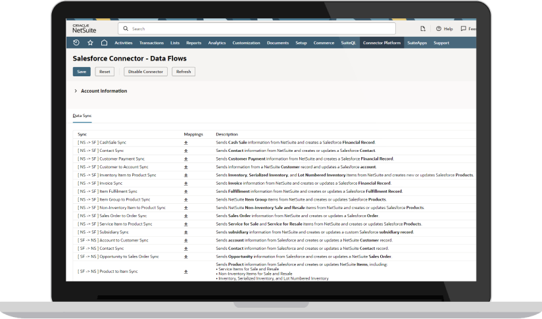This screenshot has width=542, height=319.
Task: Open the Transactions menu
Action: (x=151, y=43)
